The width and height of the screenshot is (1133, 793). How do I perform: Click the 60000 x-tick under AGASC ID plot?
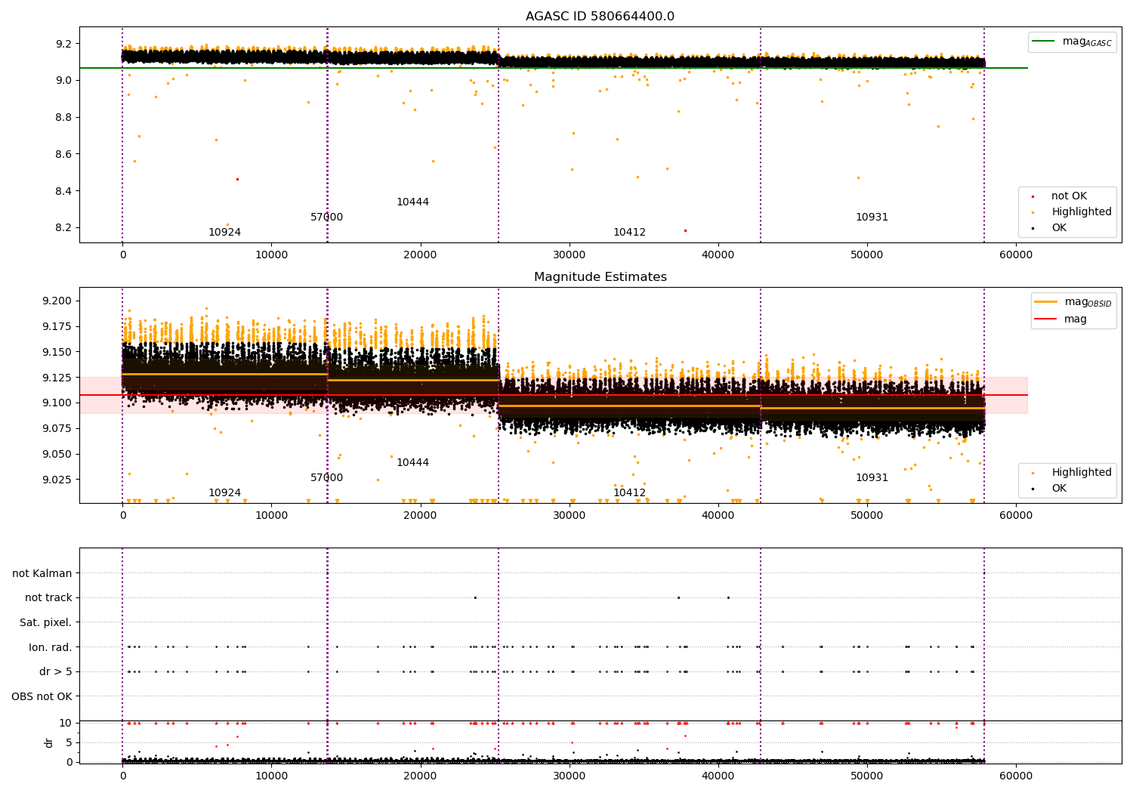1015,255
